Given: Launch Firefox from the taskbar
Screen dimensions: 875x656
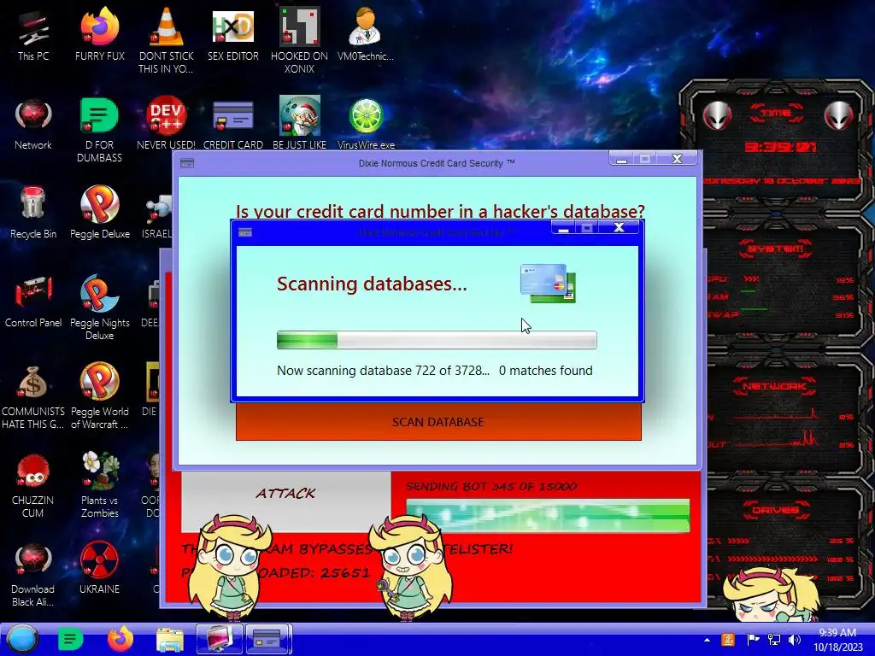Looking at the screenshot, I should [x=120, y=639].
